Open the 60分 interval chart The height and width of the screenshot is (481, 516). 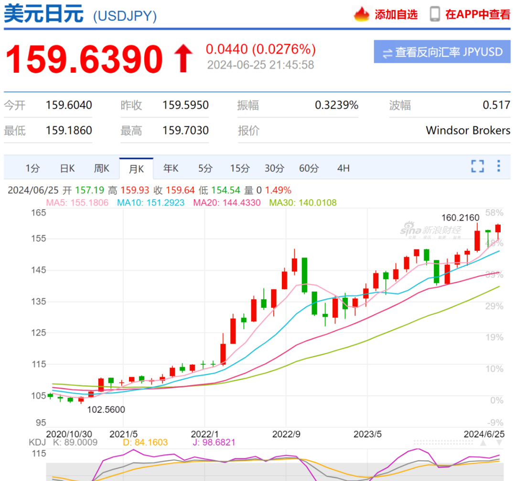pyautogui.click(x=309, y=168)
